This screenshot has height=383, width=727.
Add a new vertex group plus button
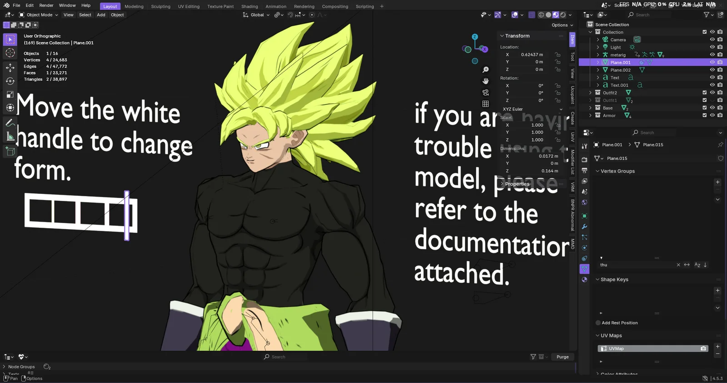coord(718,182)
